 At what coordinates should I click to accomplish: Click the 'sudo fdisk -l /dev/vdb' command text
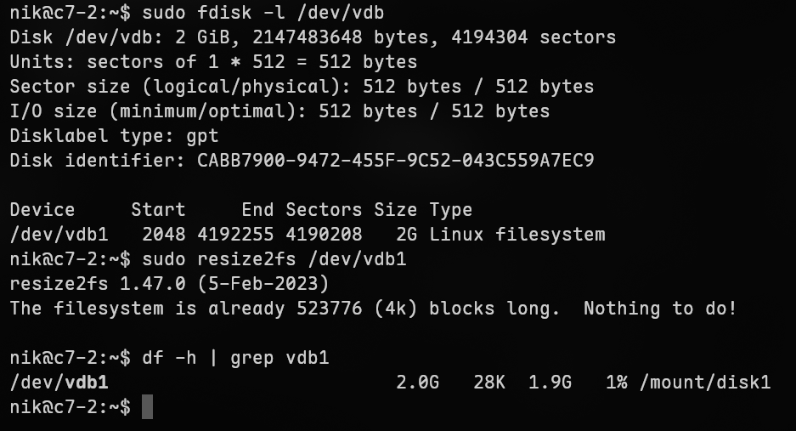pyautogui.click(x=263, y=13)
